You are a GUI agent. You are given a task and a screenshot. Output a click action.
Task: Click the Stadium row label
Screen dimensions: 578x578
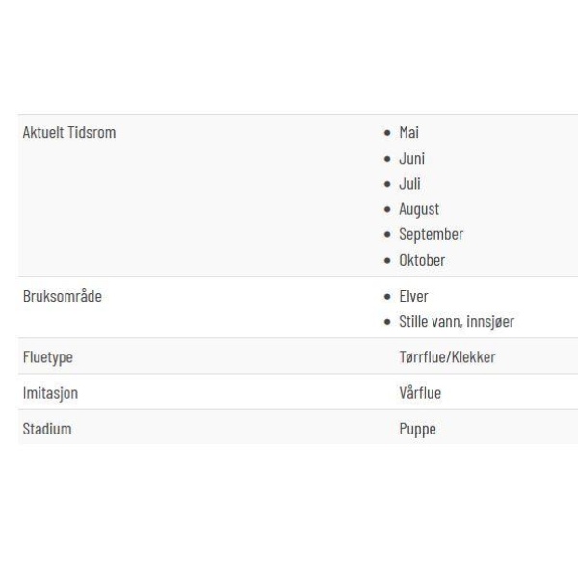tap(47, 429)
